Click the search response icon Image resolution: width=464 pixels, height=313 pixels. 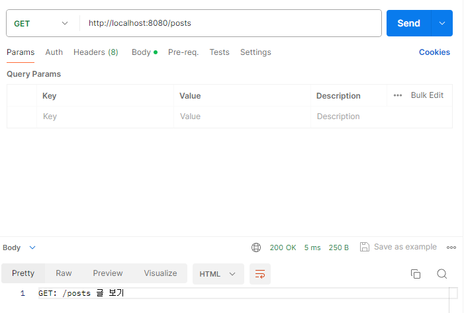(x=441, y=274)
